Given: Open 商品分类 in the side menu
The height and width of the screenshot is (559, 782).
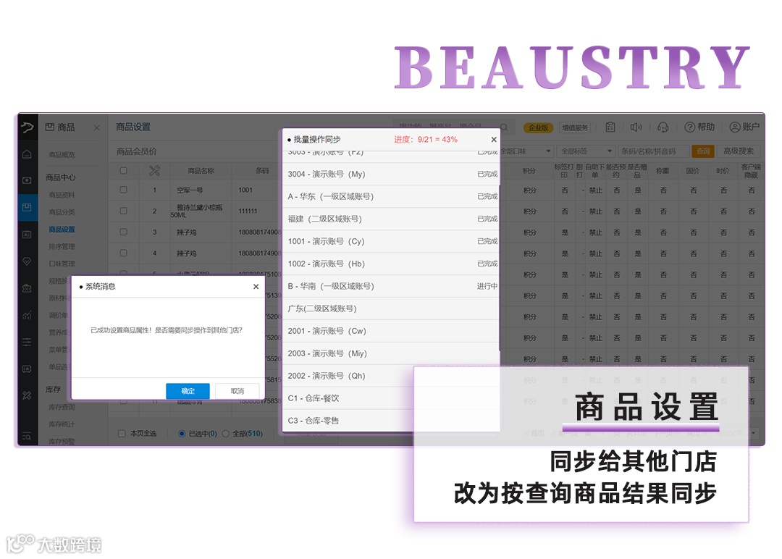Looking at the screenshot, I should [x=62, y=212].
